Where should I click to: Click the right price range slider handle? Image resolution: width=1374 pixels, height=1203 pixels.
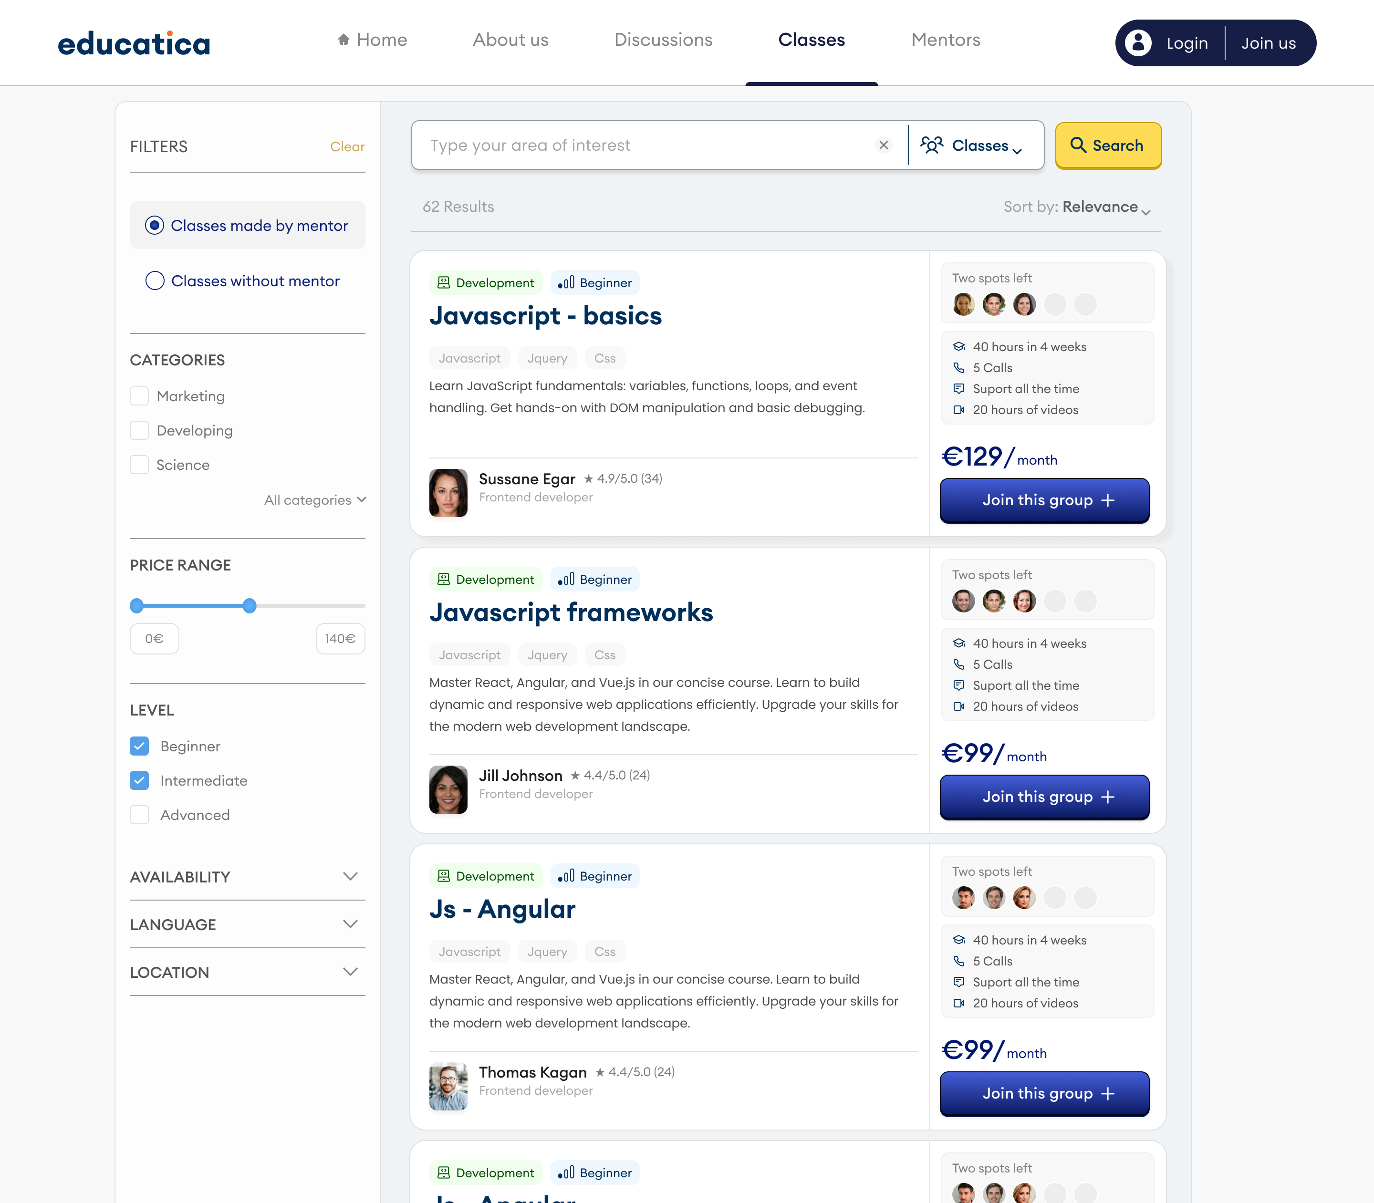(249, 605)
